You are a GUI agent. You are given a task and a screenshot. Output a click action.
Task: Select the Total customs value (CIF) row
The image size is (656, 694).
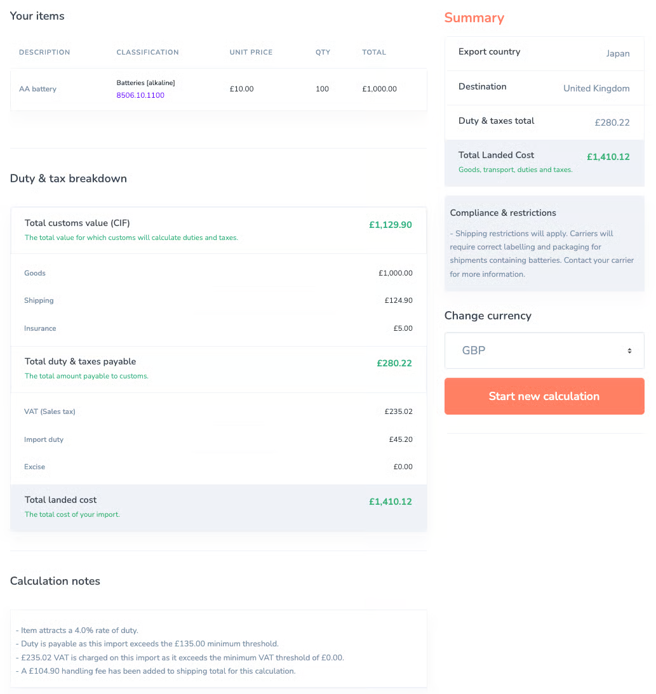tap(218, 230)
